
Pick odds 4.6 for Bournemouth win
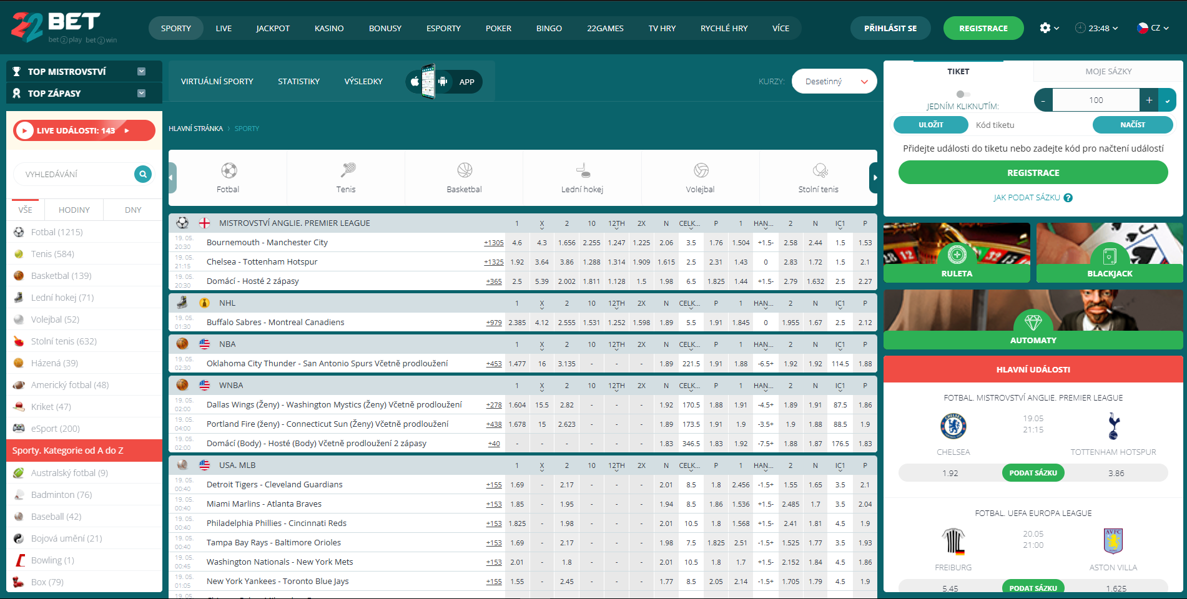pos(517,243)
